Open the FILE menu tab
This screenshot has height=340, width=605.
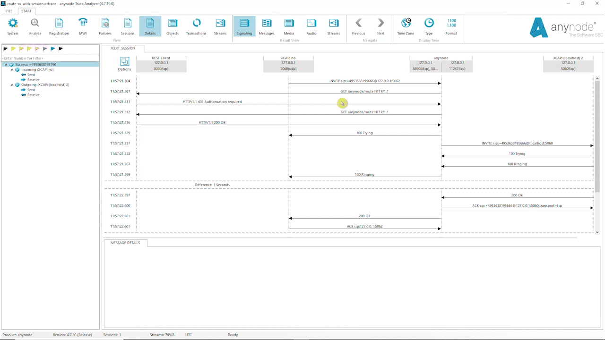click(x=9, y=11)
